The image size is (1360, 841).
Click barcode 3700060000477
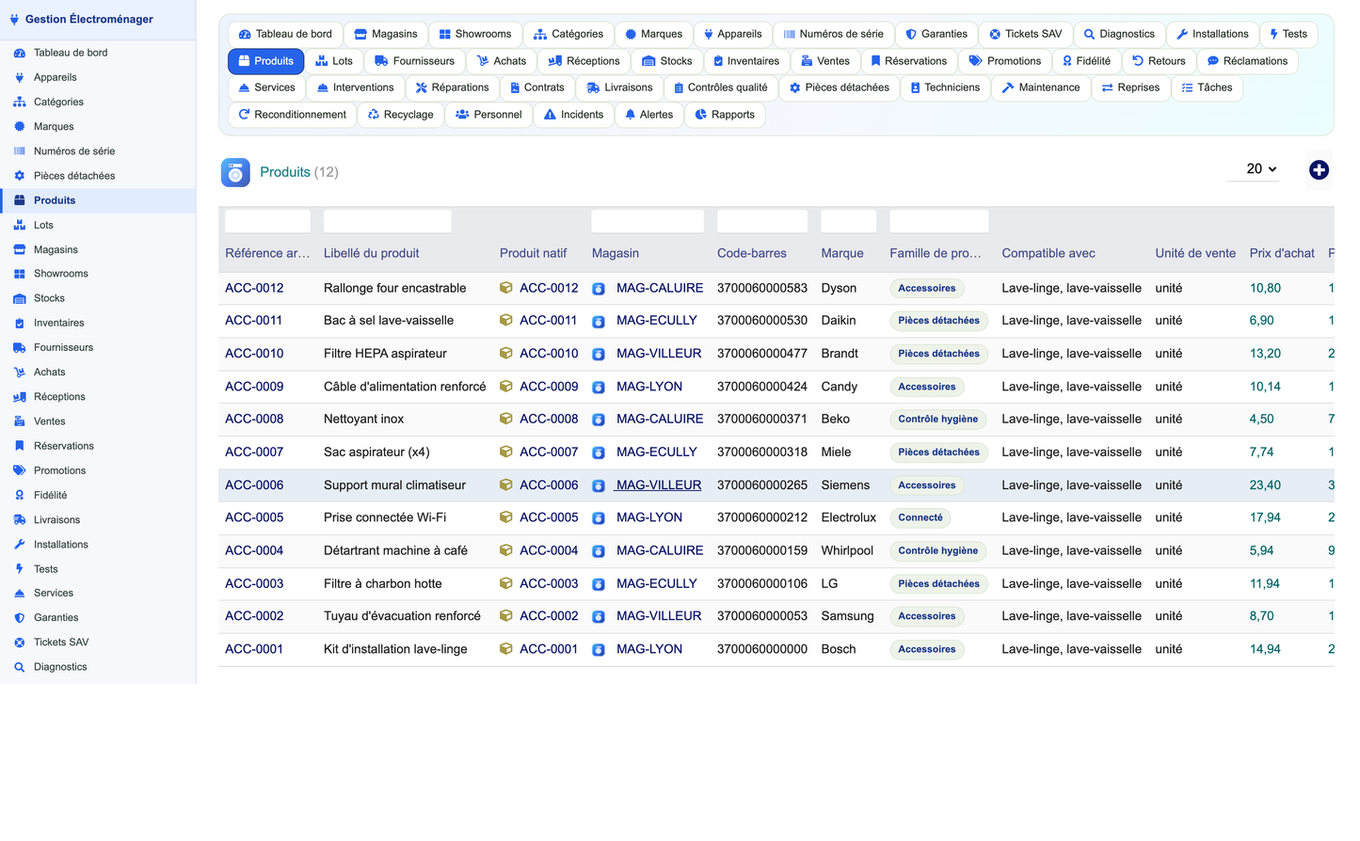(x=762, y=354)
